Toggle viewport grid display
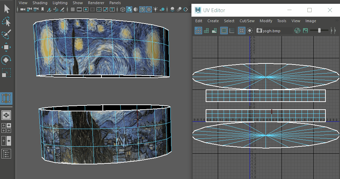Screen dimensions: 340x179 pyautogui.click(x=73, y=10)
